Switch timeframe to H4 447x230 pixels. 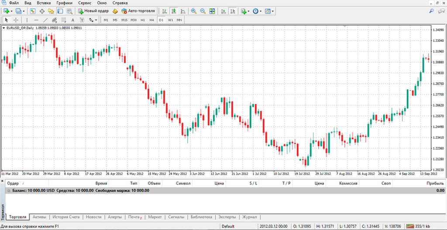[151, 20]
